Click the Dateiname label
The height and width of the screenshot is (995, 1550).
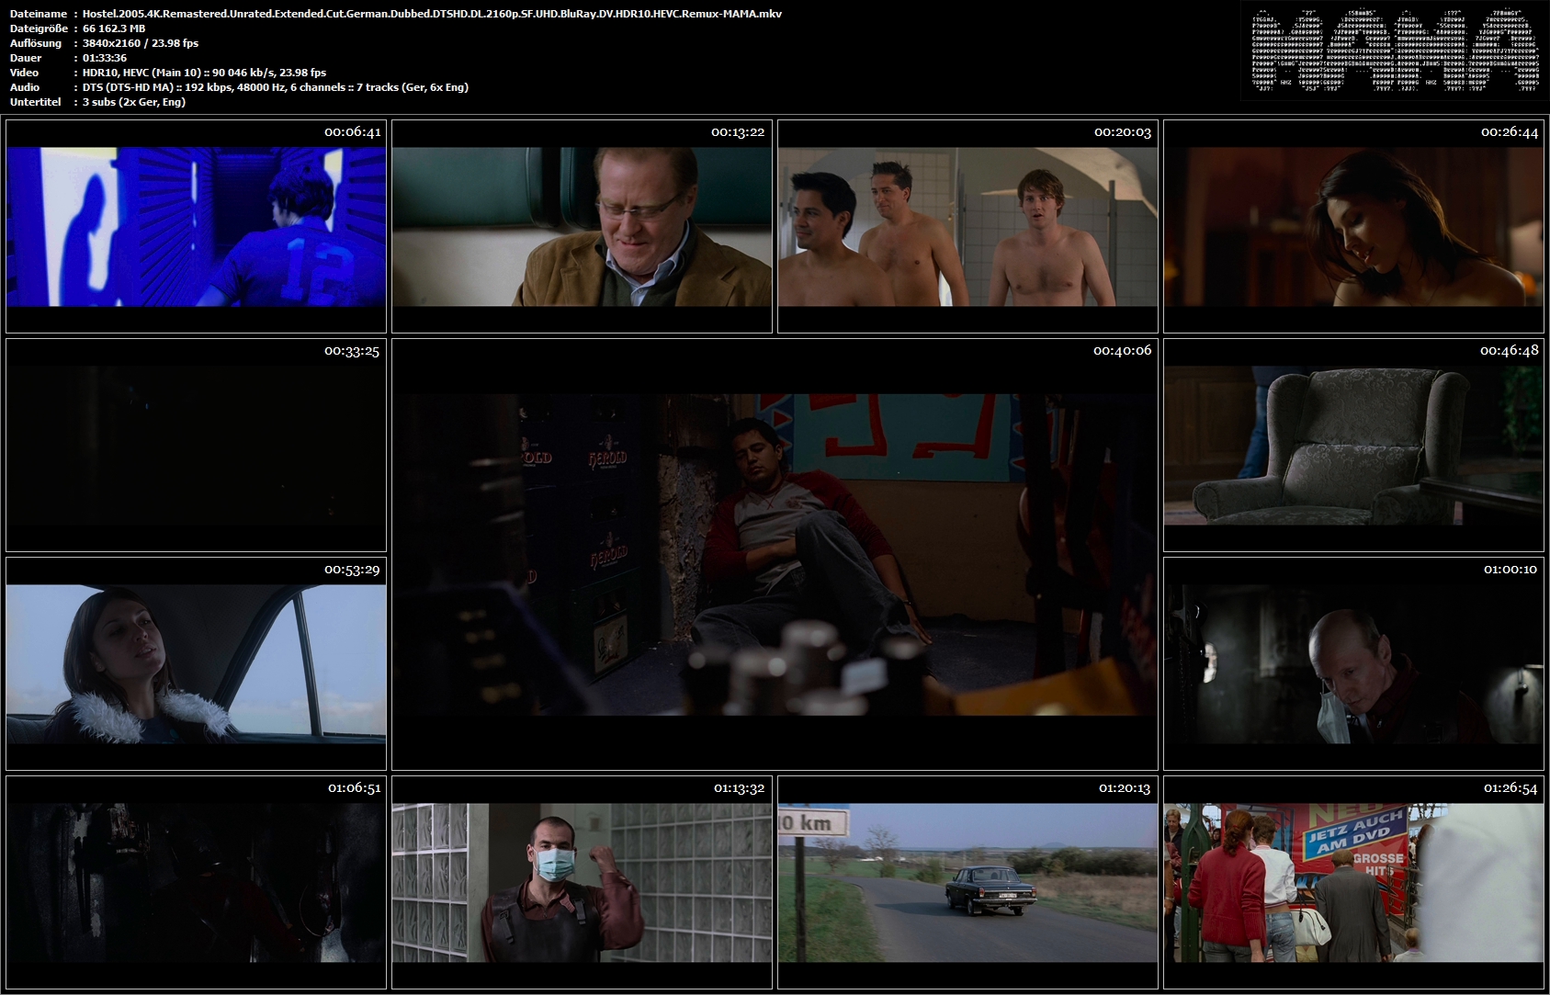(x=39, y=14)
